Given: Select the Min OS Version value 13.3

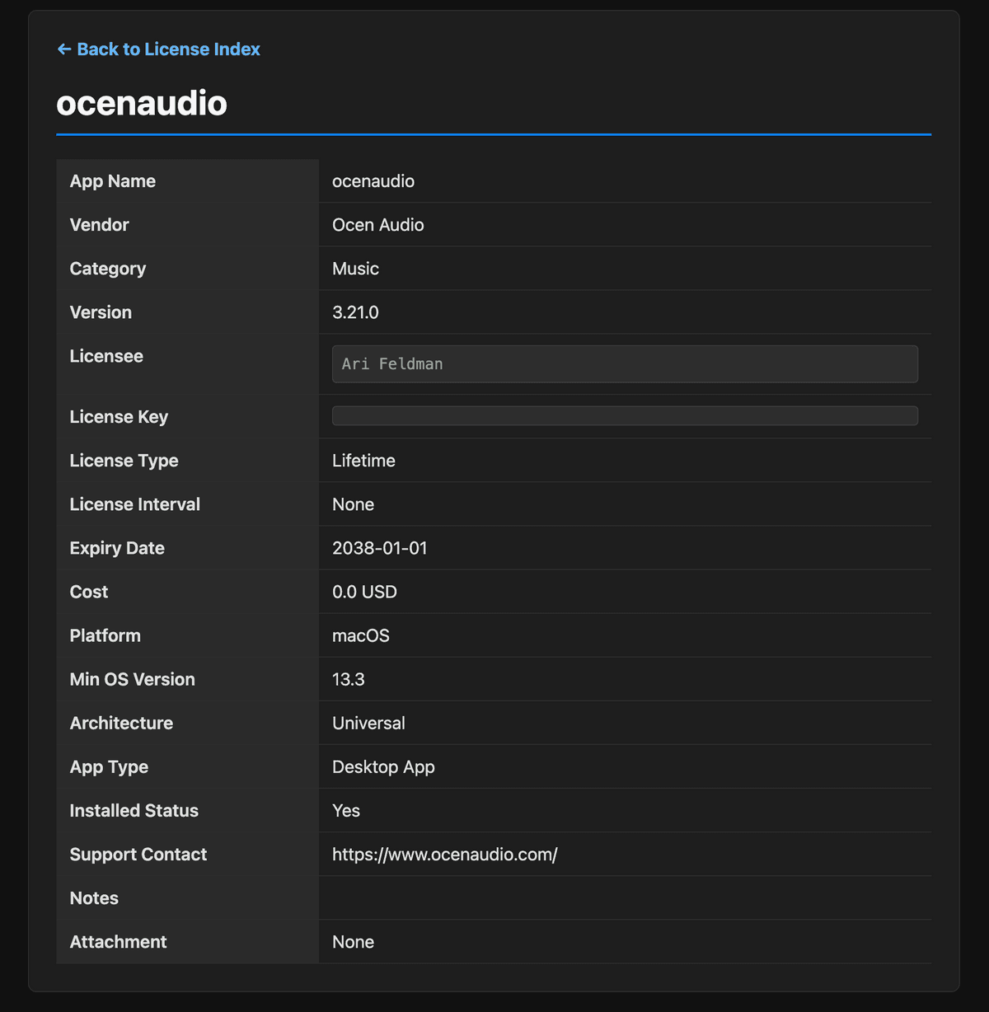Looking at the screenshot, I should 349,679.
